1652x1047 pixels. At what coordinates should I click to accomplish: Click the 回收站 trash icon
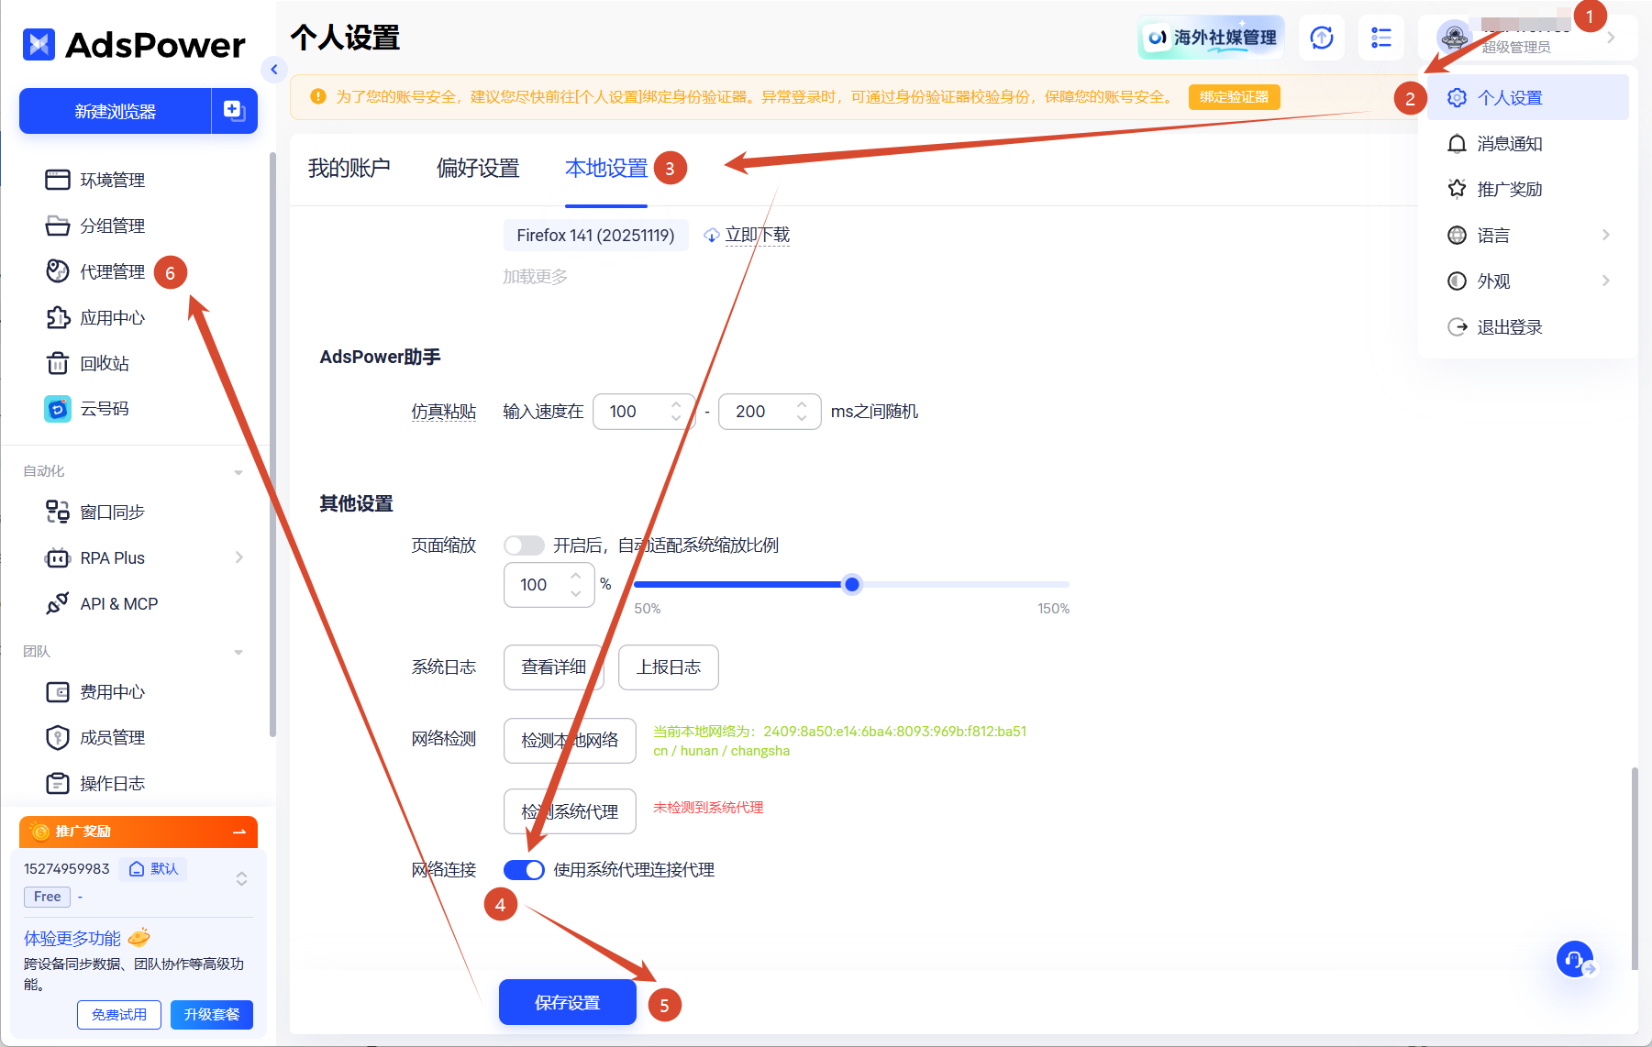[x=57, y=364]
